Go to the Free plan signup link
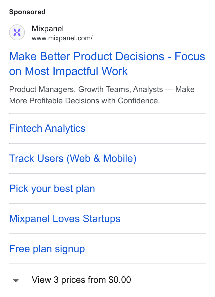 click(x=47, y=249)
